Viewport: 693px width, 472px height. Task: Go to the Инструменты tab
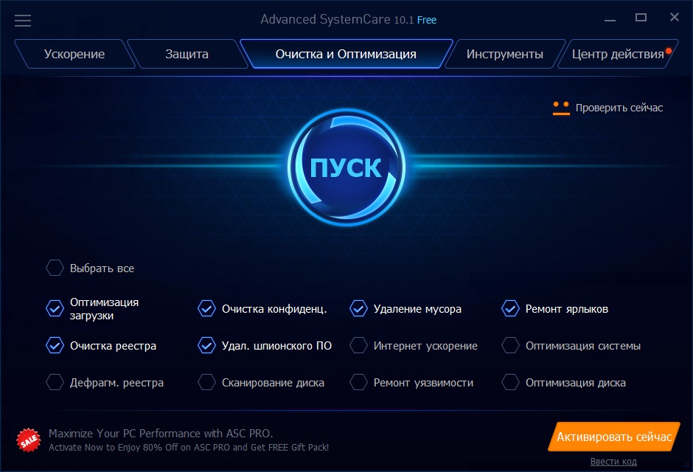click(505, 54)
